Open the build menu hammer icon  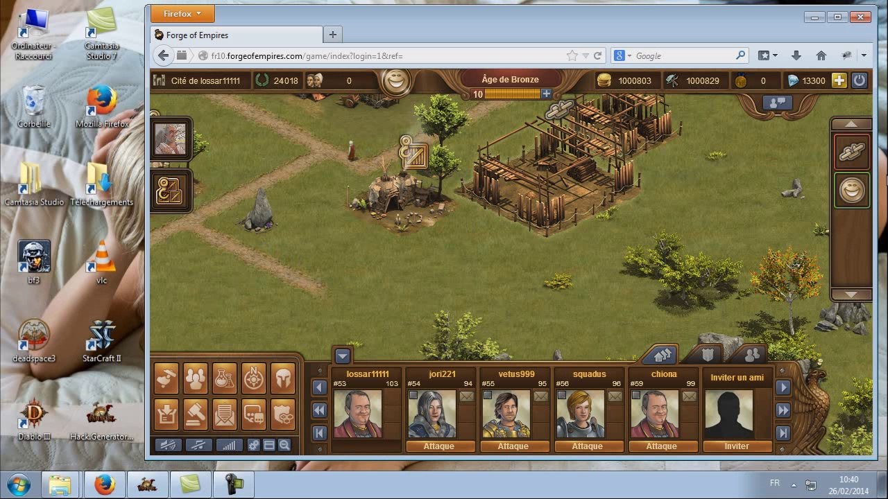[x=166, y=378]
